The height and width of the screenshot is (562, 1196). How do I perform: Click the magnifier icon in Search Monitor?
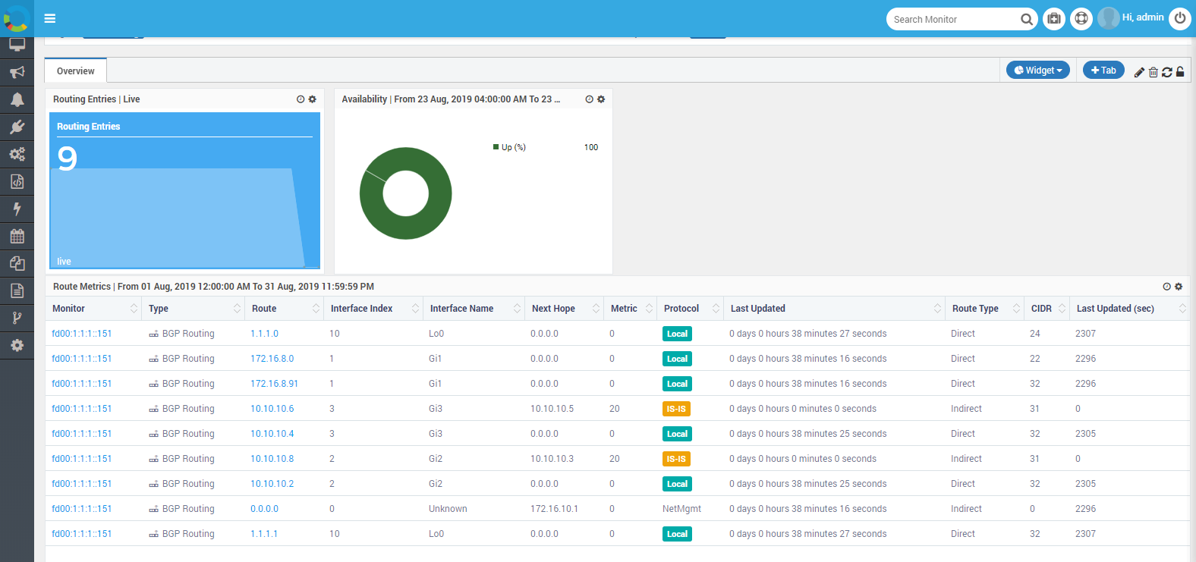(x=1026, y=19)
